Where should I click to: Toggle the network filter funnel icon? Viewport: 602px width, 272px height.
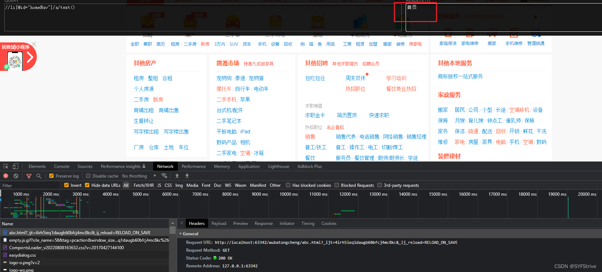click(29, 176)
